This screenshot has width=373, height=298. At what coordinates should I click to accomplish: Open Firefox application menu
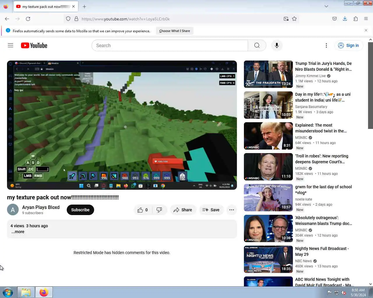point(366,19)
